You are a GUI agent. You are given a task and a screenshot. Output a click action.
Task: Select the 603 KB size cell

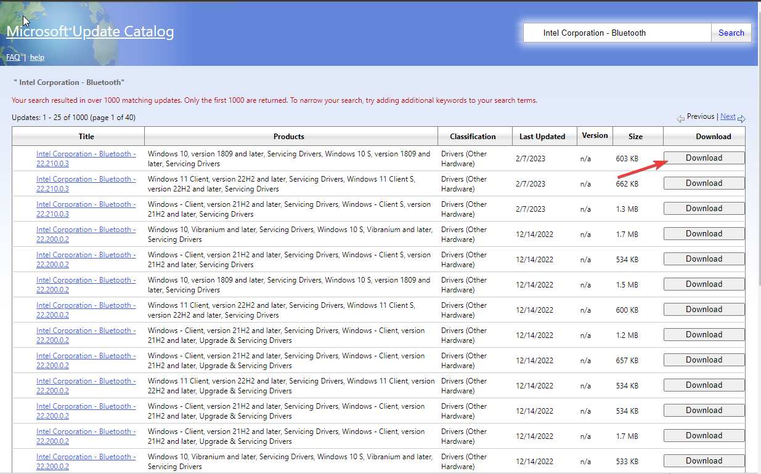pos(627,159)
